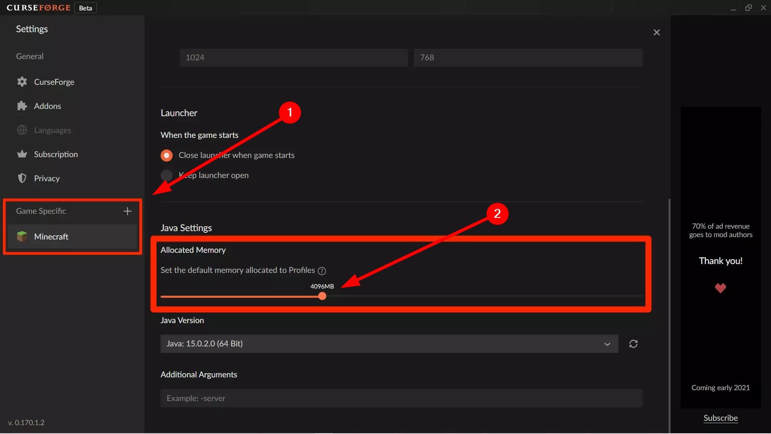
Task: Click the Subscription crown icon
Action: click(x=22, y=154)
